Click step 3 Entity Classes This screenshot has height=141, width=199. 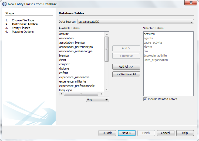[21, 28]
